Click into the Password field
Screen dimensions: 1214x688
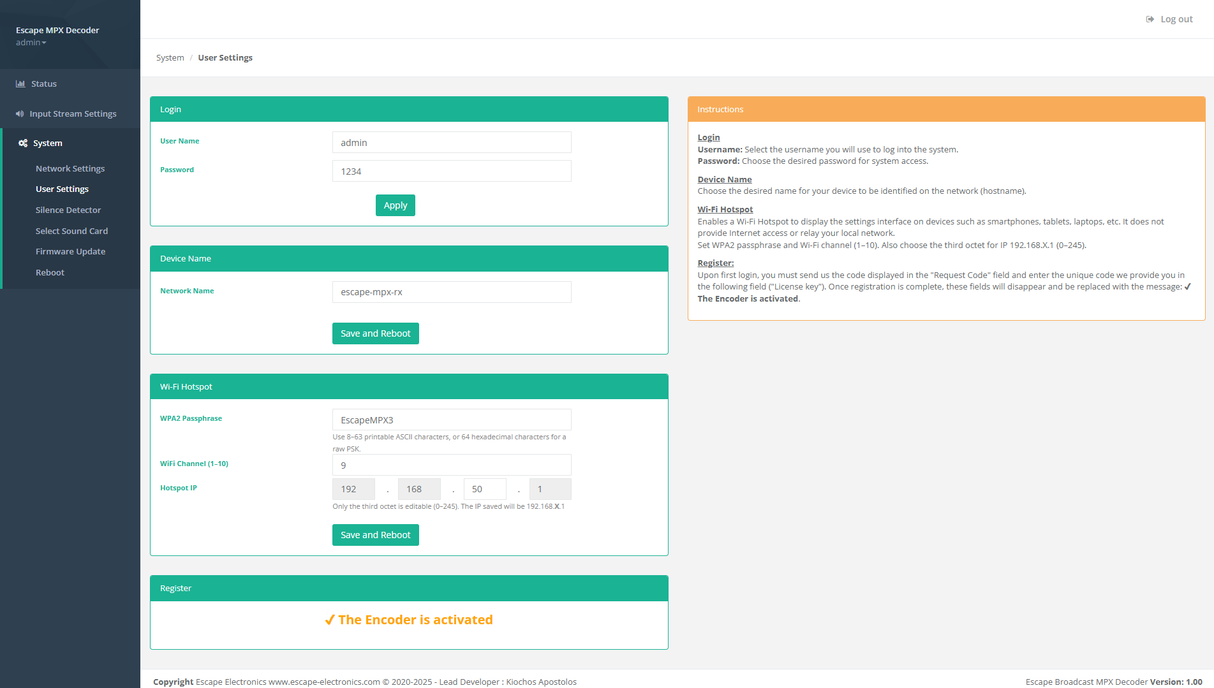point(451,171)
